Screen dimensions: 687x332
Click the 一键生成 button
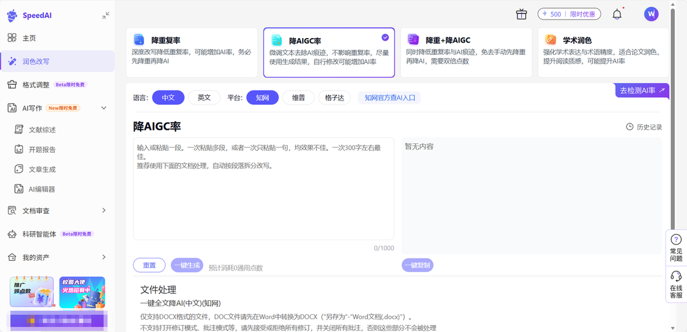[x=187, y=265]
